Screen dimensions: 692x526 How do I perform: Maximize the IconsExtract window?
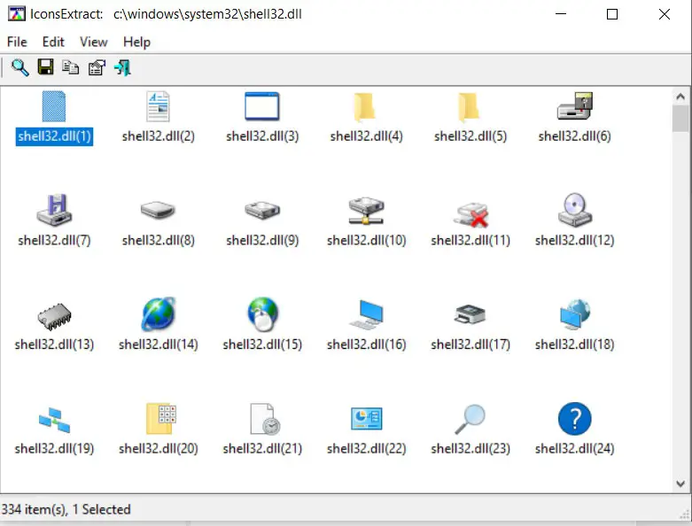coord(612,14)
